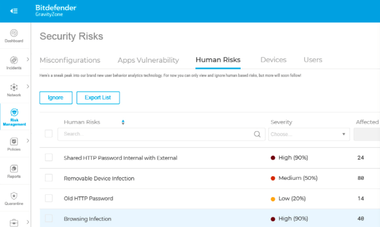Click the Security Risks page title
Screen dimensions: 380x227
[71, 36]
